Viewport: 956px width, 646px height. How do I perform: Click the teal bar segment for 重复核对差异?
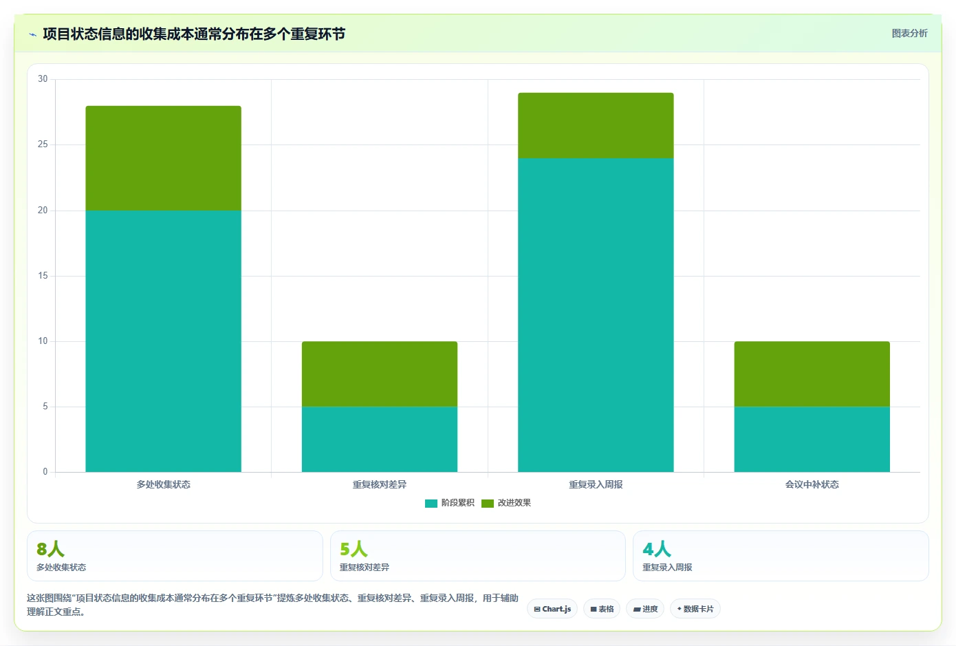point(380,440)
